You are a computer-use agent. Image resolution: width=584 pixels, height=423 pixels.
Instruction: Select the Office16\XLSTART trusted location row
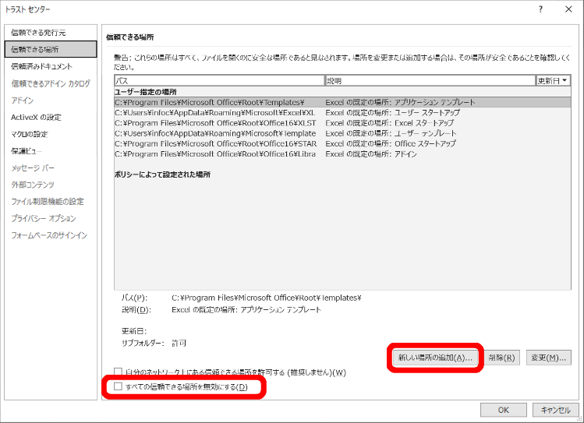[x=215, y=123]
